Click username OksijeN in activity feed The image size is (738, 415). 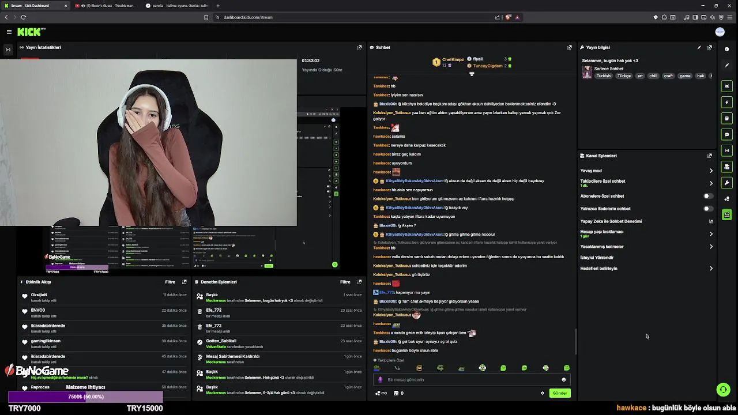39,295
